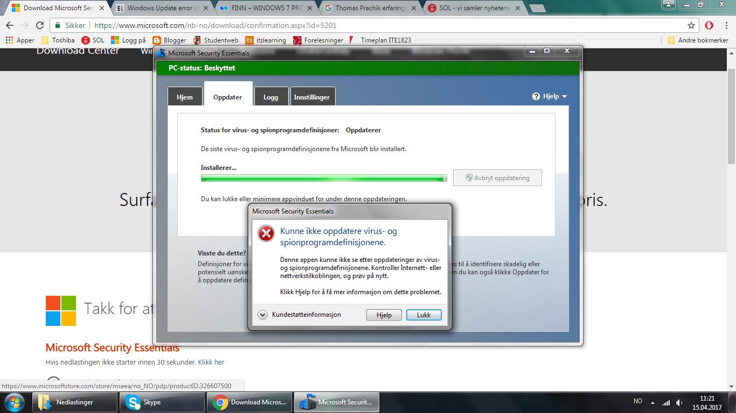Viewport: 736px width, 413px height.
Task: Click the volume speaker tray icon
Action: click(x=679, y=402)
